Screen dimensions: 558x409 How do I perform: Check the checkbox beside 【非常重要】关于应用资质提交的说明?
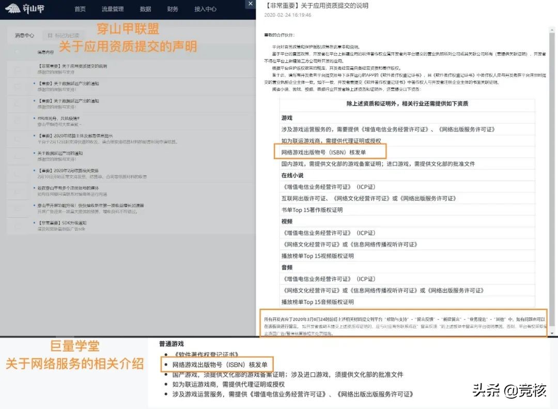(18, 68)
